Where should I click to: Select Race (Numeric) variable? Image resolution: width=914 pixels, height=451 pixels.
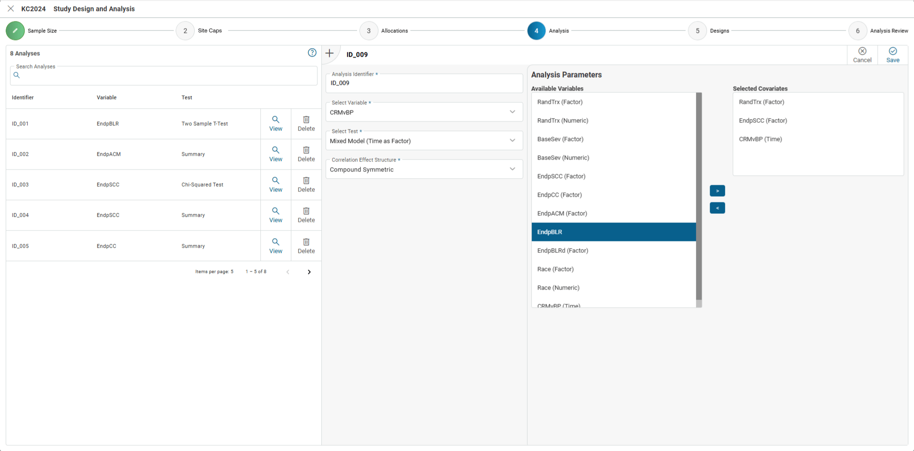point(614,288)
